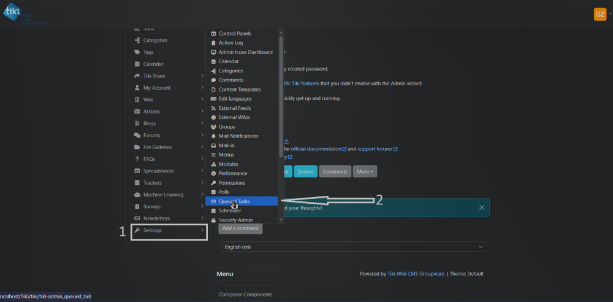Click the Wiki page icon
The height and width of the screenshot is (302, 613).
[137, 99]
